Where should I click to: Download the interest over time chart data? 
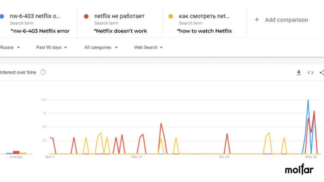tap(299, 73)
